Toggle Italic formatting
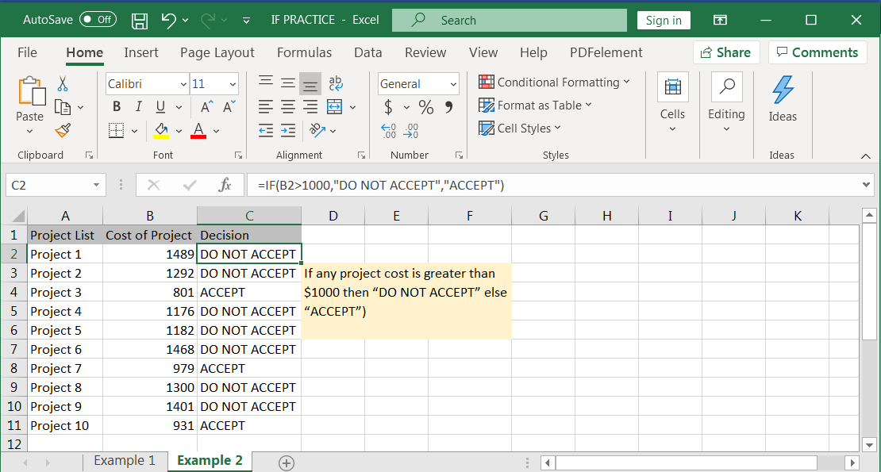The height and width of the screenshot is (472, 881). click(138, 106)
